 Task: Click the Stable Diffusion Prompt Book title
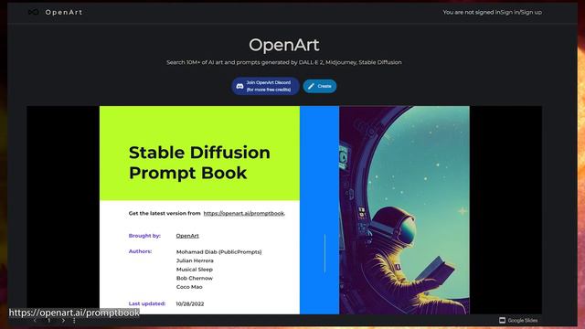tap(199, 163)
